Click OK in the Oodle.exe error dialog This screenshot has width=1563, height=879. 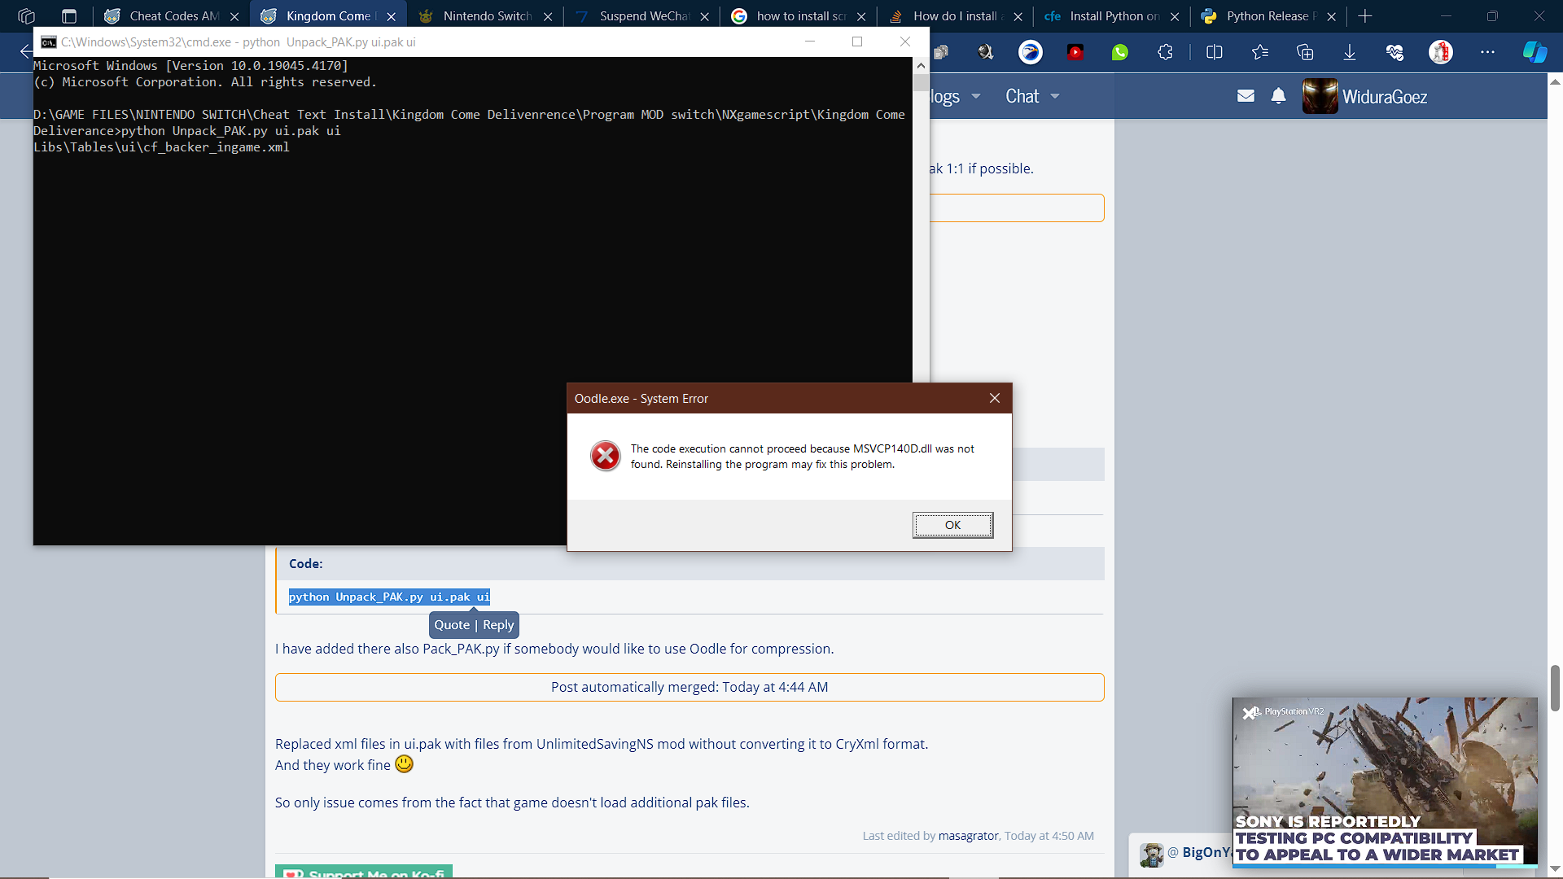coord(952,525)
